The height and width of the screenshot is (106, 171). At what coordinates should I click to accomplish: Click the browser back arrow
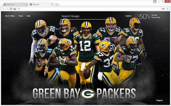pos(3,9)
